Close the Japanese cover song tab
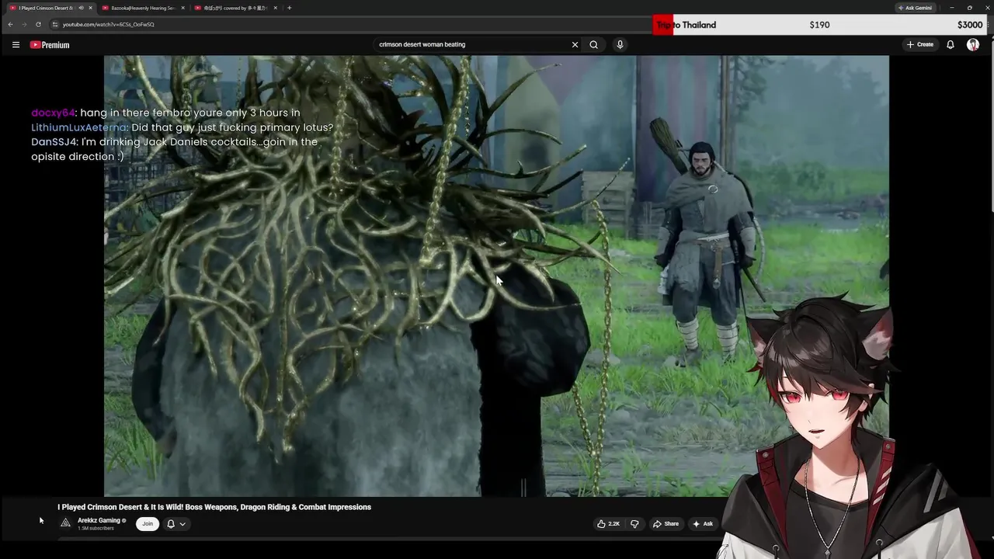Viewport: 994px width, 559px height. coord(275,8)
